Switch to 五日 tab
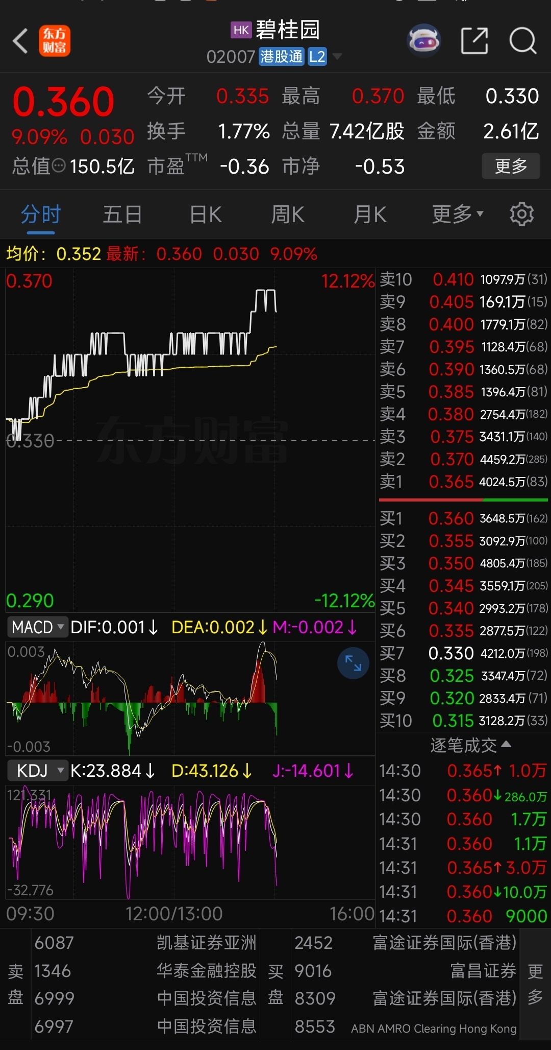 point(122,214)
